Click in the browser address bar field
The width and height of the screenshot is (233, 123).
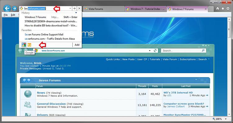45,9
